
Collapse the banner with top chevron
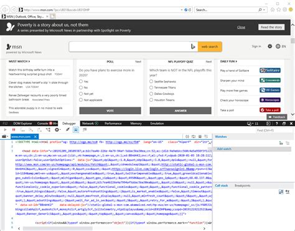293,25
